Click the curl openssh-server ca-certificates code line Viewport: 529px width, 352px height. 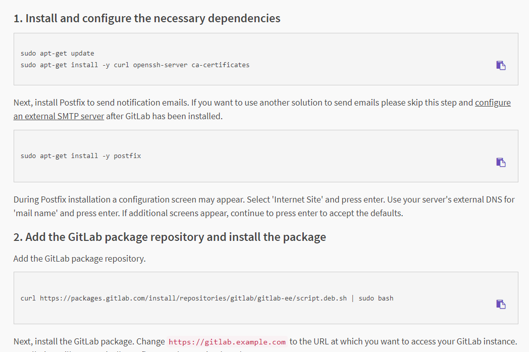click(135, 65)
